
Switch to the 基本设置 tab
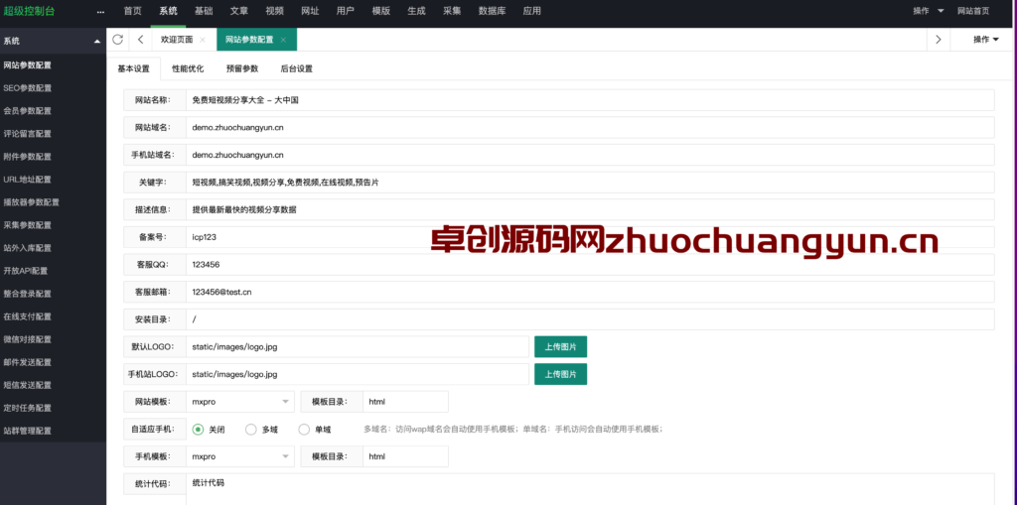point(134,68)
